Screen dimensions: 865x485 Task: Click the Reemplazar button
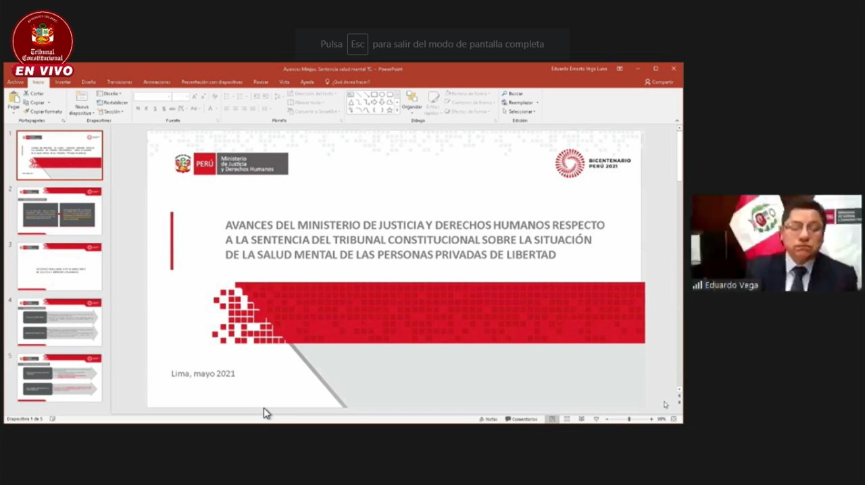[518, 103]
